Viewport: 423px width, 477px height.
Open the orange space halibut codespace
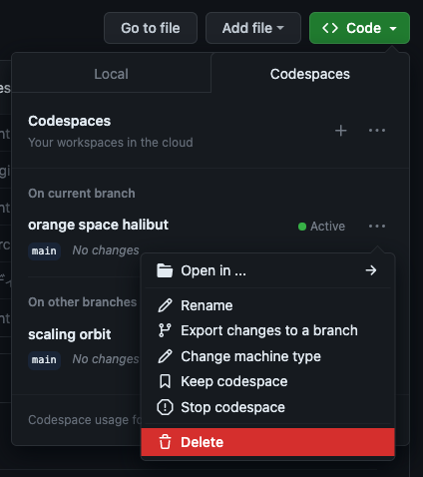point(98,225)
